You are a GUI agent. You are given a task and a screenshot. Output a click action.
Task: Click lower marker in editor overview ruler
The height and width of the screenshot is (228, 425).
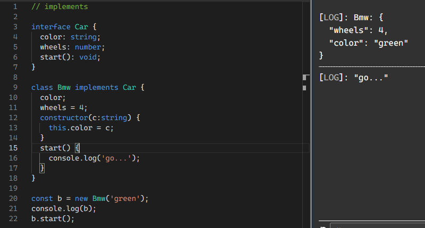click(304, 88)
